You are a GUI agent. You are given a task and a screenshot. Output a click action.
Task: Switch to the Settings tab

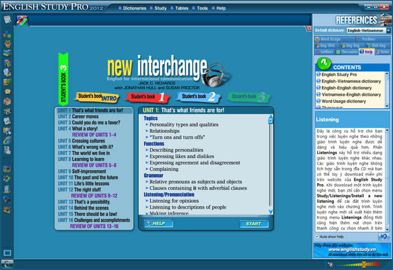325,52
